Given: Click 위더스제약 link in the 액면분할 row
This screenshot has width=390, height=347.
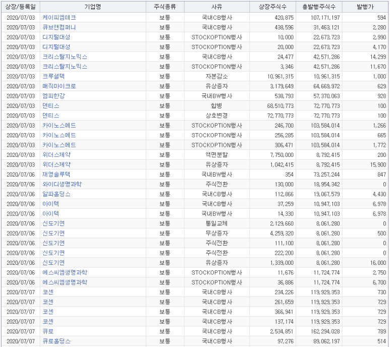Looking at the screenshot, I should click(x=57, y=155).
